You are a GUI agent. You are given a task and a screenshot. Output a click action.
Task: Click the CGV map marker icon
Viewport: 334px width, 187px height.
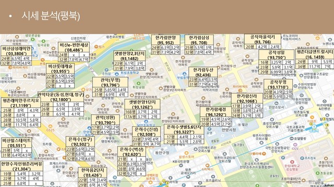[295, 145]
